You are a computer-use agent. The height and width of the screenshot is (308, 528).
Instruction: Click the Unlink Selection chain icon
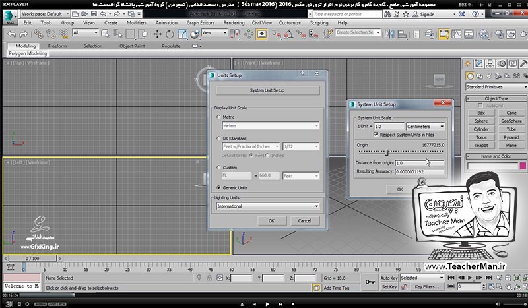(51, 34)
